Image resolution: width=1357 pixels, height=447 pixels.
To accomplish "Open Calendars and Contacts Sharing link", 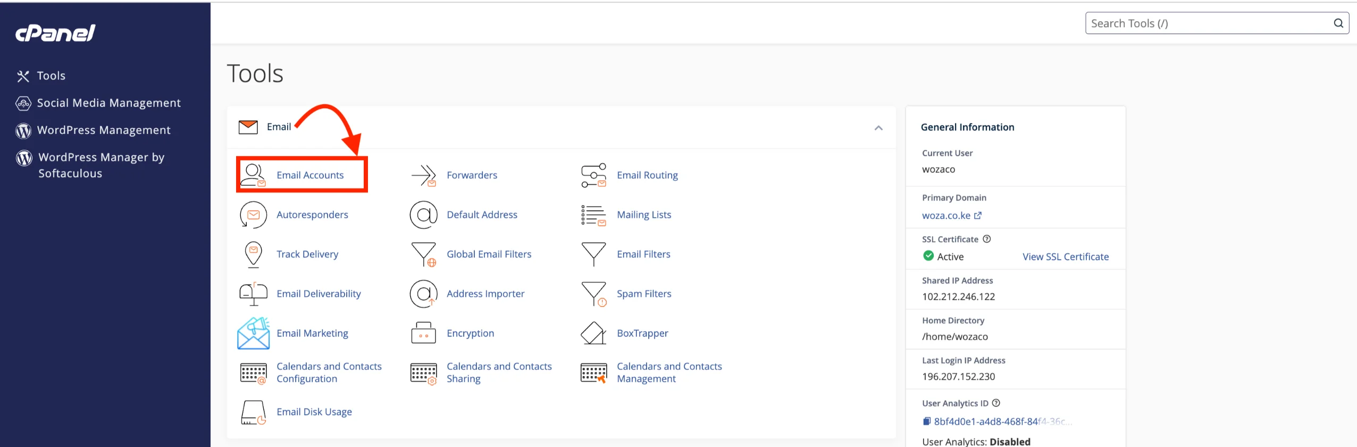I will tap(499, 373).
